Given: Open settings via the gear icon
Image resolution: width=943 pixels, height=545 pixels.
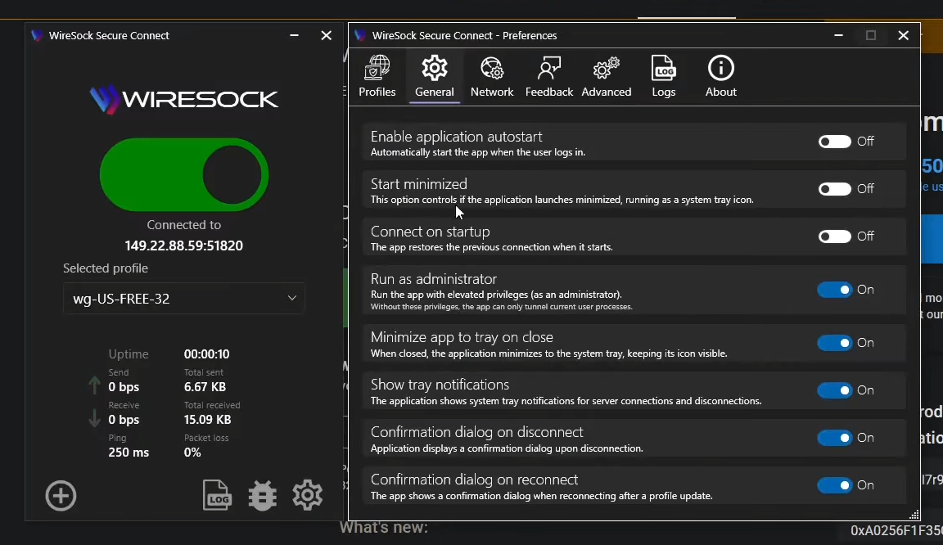Looking at the screenshot, I should (307, 495).
